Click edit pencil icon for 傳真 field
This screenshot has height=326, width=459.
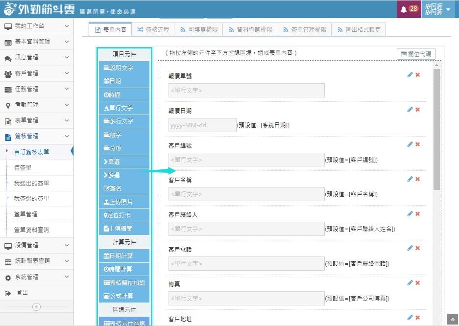tap(410, 283)
